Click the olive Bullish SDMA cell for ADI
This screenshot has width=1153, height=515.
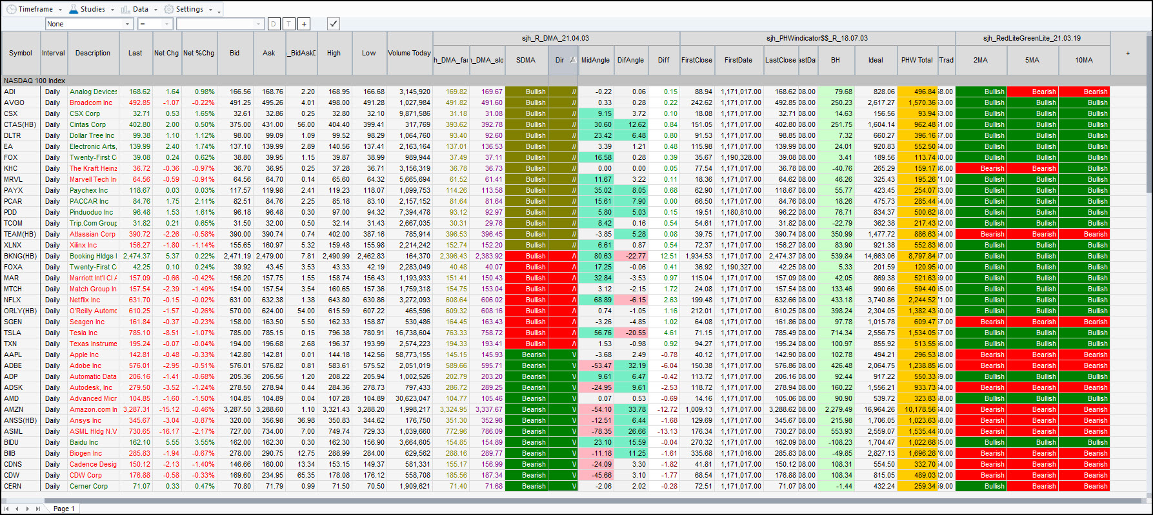pyautogui.click(x=526, y=92)
